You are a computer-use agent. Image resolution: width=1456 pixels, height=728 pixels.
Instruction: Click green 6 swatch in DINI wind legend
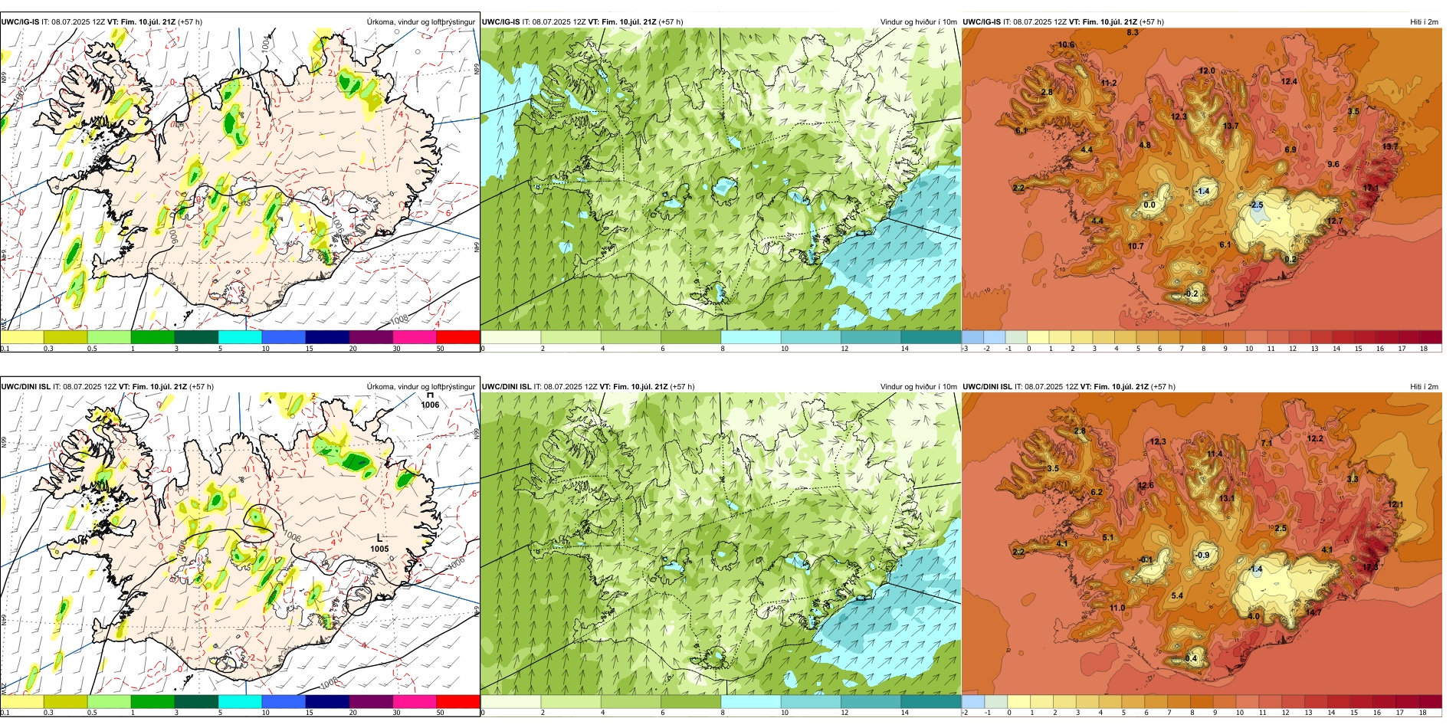691,701
